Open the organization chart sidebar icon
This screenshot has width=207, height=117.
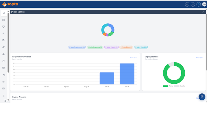click(x=4, y=54)
